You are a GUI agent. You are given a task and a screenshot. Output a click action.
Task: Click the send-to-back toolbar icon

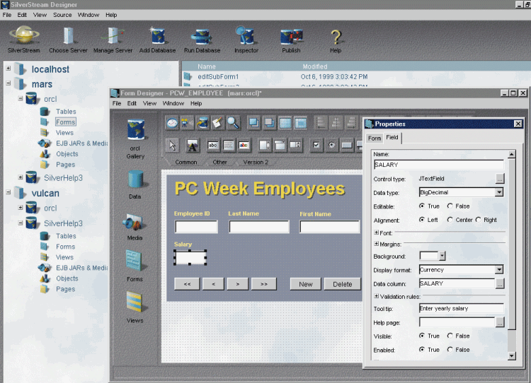point(270,123)
